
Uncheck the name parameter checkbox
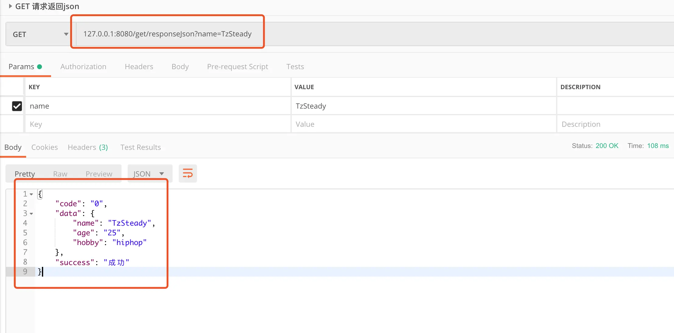(17, 106)
